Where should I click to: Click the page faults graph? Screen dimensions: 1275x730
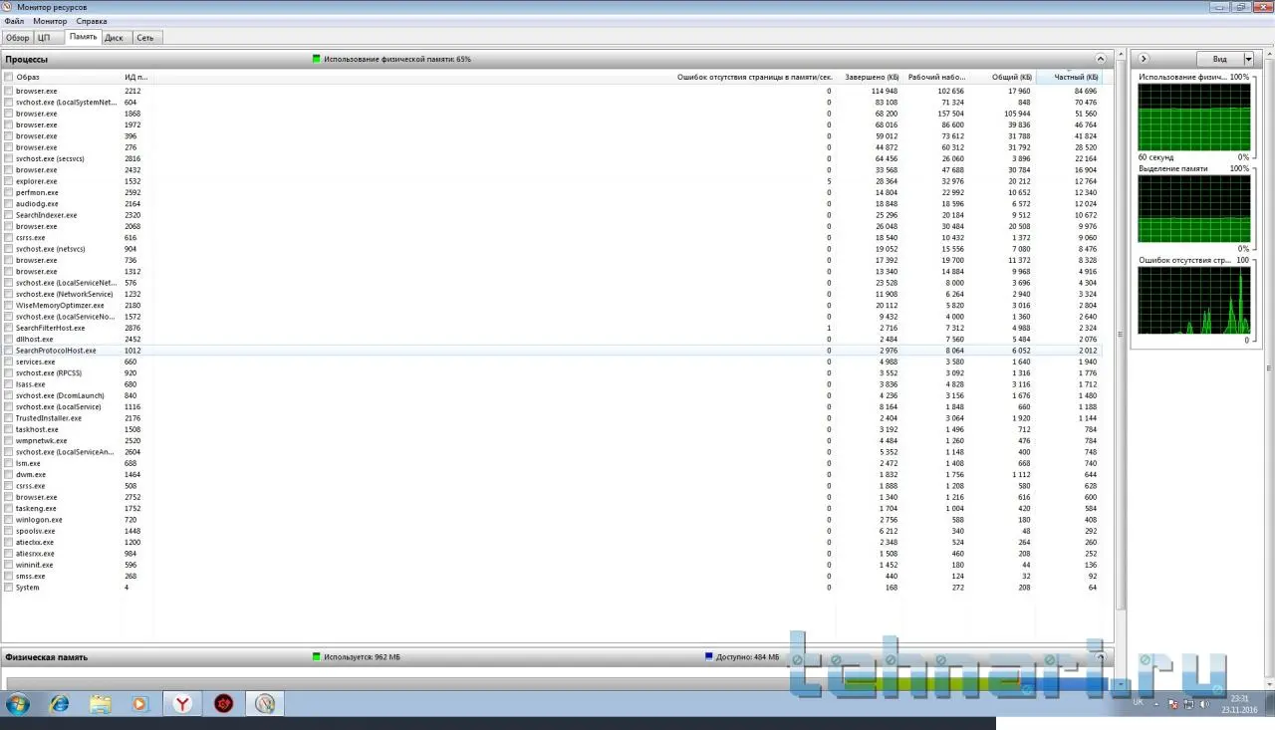pos(1194,300)
